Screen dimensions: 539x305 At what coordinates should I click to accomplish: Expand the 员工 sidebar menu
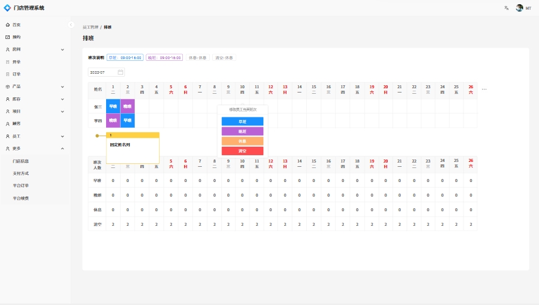[x=62, y=136]
